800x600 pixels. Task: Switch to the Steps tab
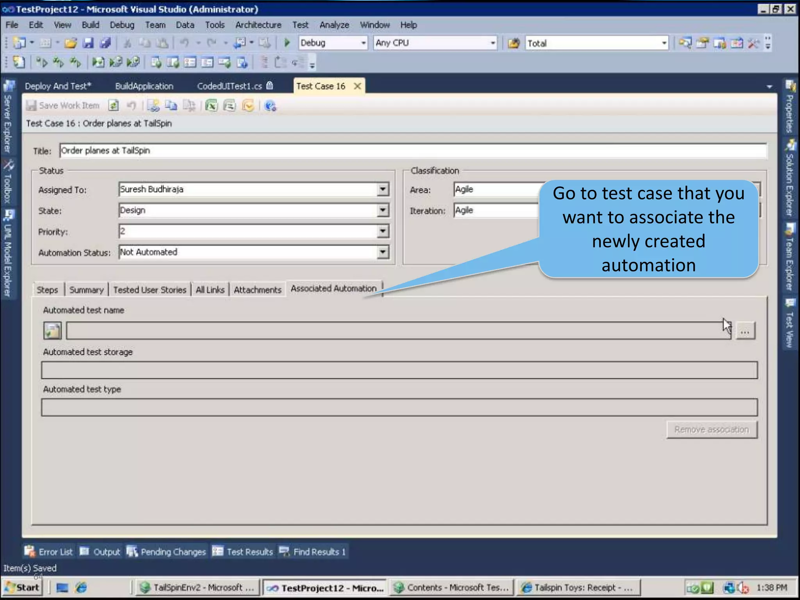click(47, 290)
